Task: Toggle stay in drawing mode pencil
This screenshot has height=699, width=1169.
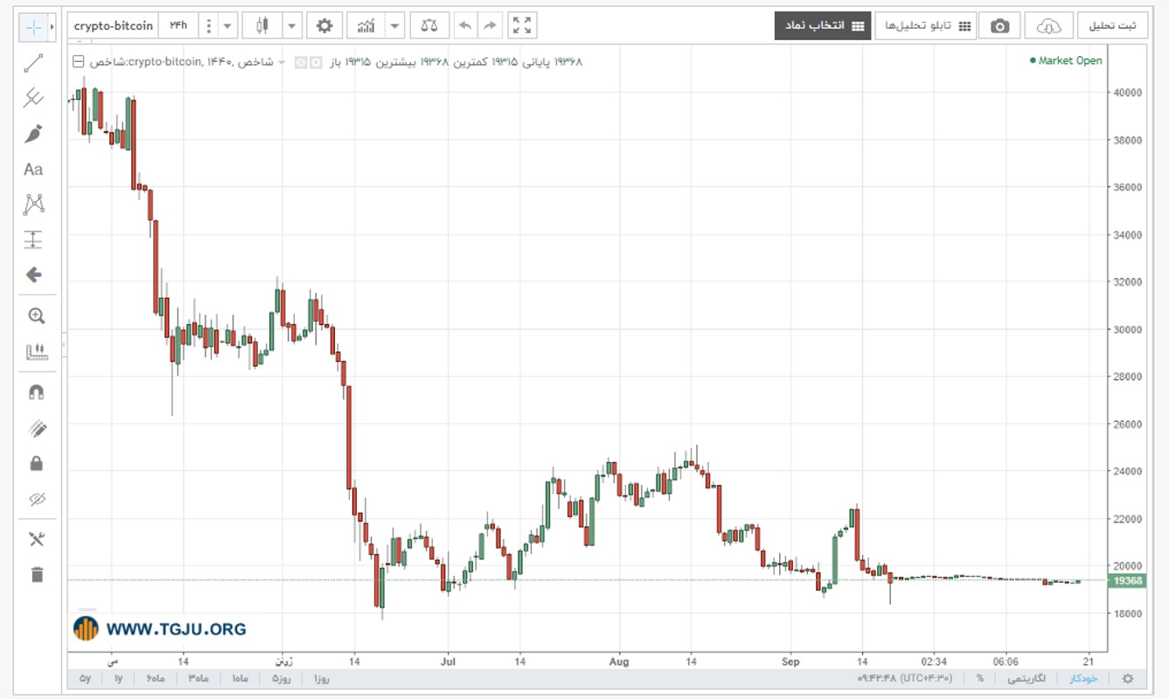Action: click(x=36, y=428)
